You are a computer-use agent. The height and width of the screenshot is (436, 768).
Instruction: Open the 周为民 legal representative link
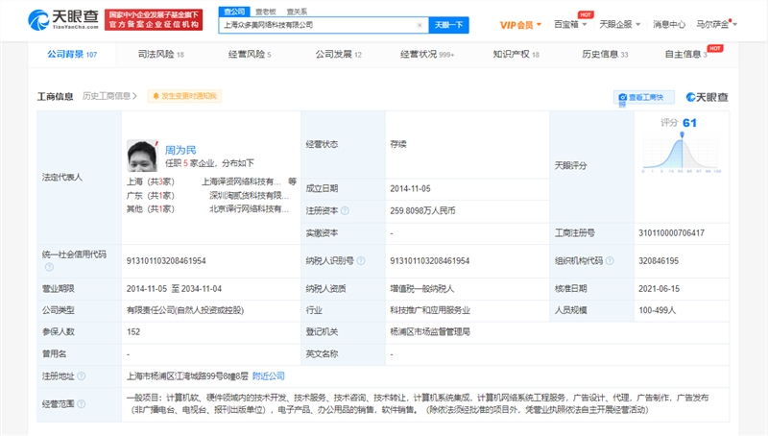coord(180,150)
